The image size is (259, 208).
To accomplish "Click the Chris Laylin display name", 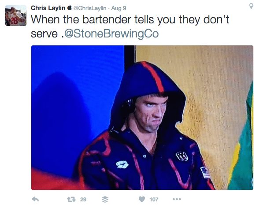I will 48,8.
